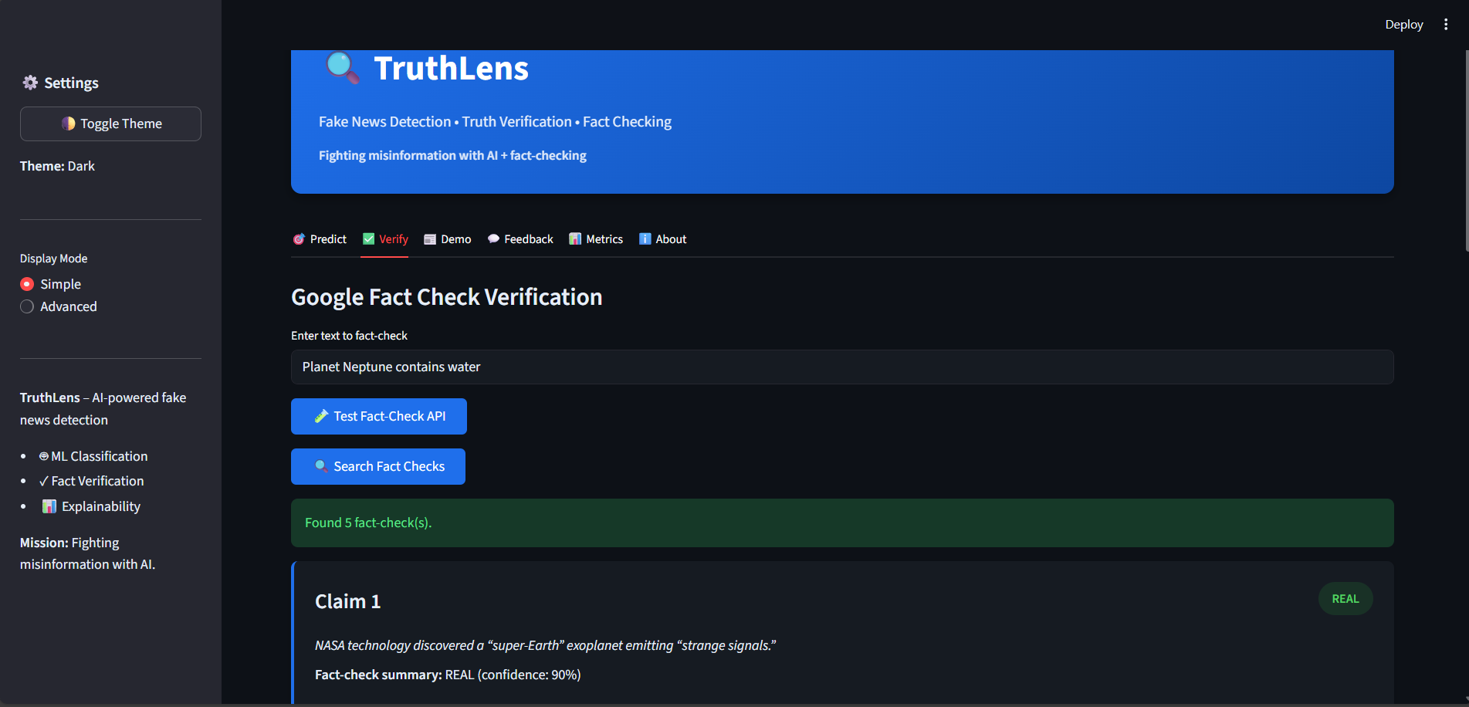Open the three-dot menu next to Deploy
1469x707 pixels.
(1446, 24)
